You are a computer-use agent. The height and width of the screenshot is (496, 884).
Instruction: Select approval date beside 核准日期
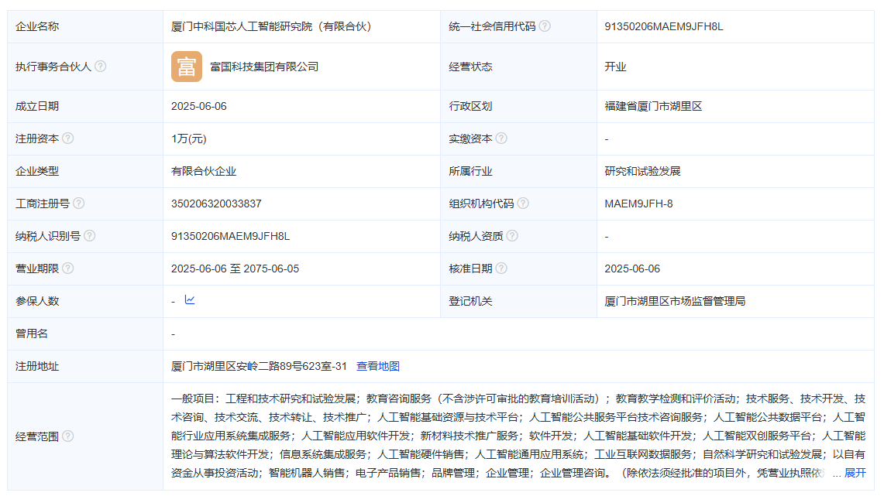(632, 269)
